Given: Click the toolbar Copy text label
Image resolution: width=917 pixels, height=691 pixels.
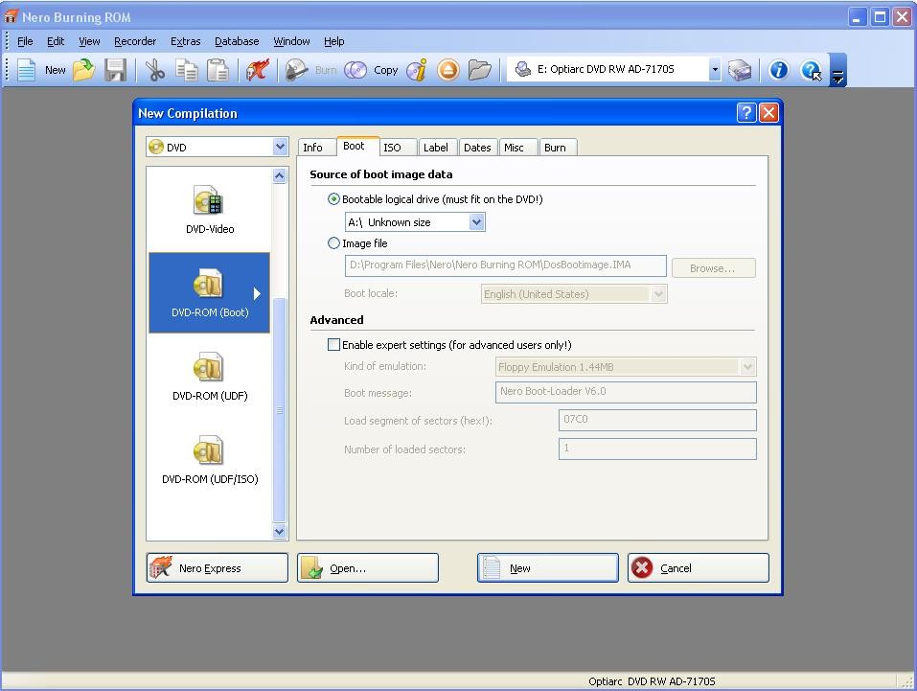Looking at the screenshot, I should point(386,70).
